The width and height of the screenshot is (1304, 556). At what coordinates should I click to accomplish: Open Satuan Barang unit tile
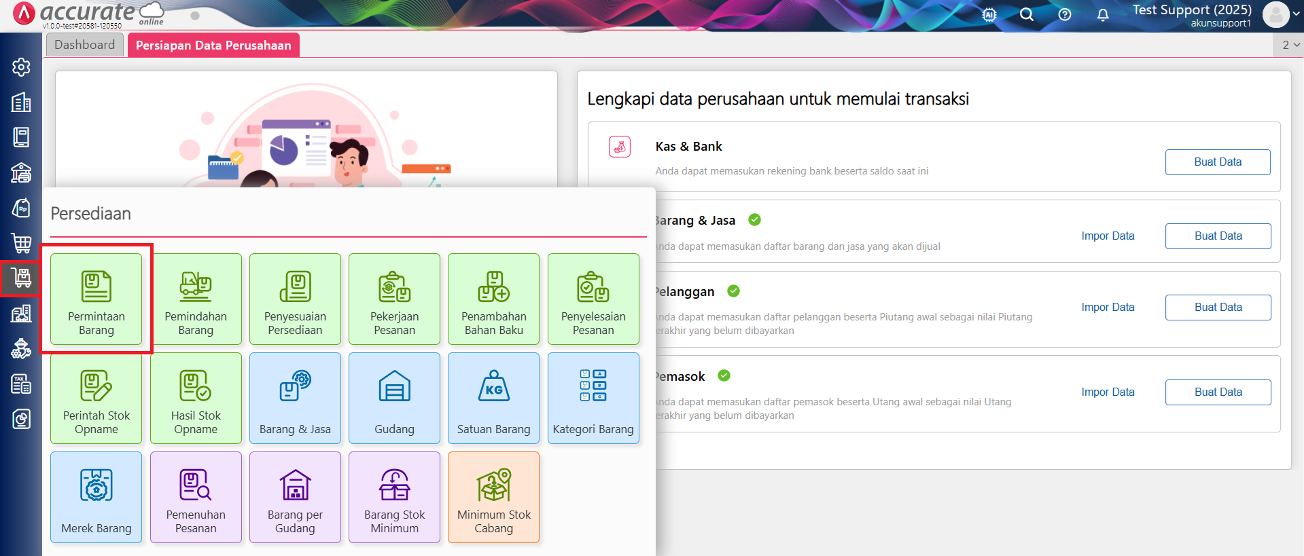tap(493, 399)
